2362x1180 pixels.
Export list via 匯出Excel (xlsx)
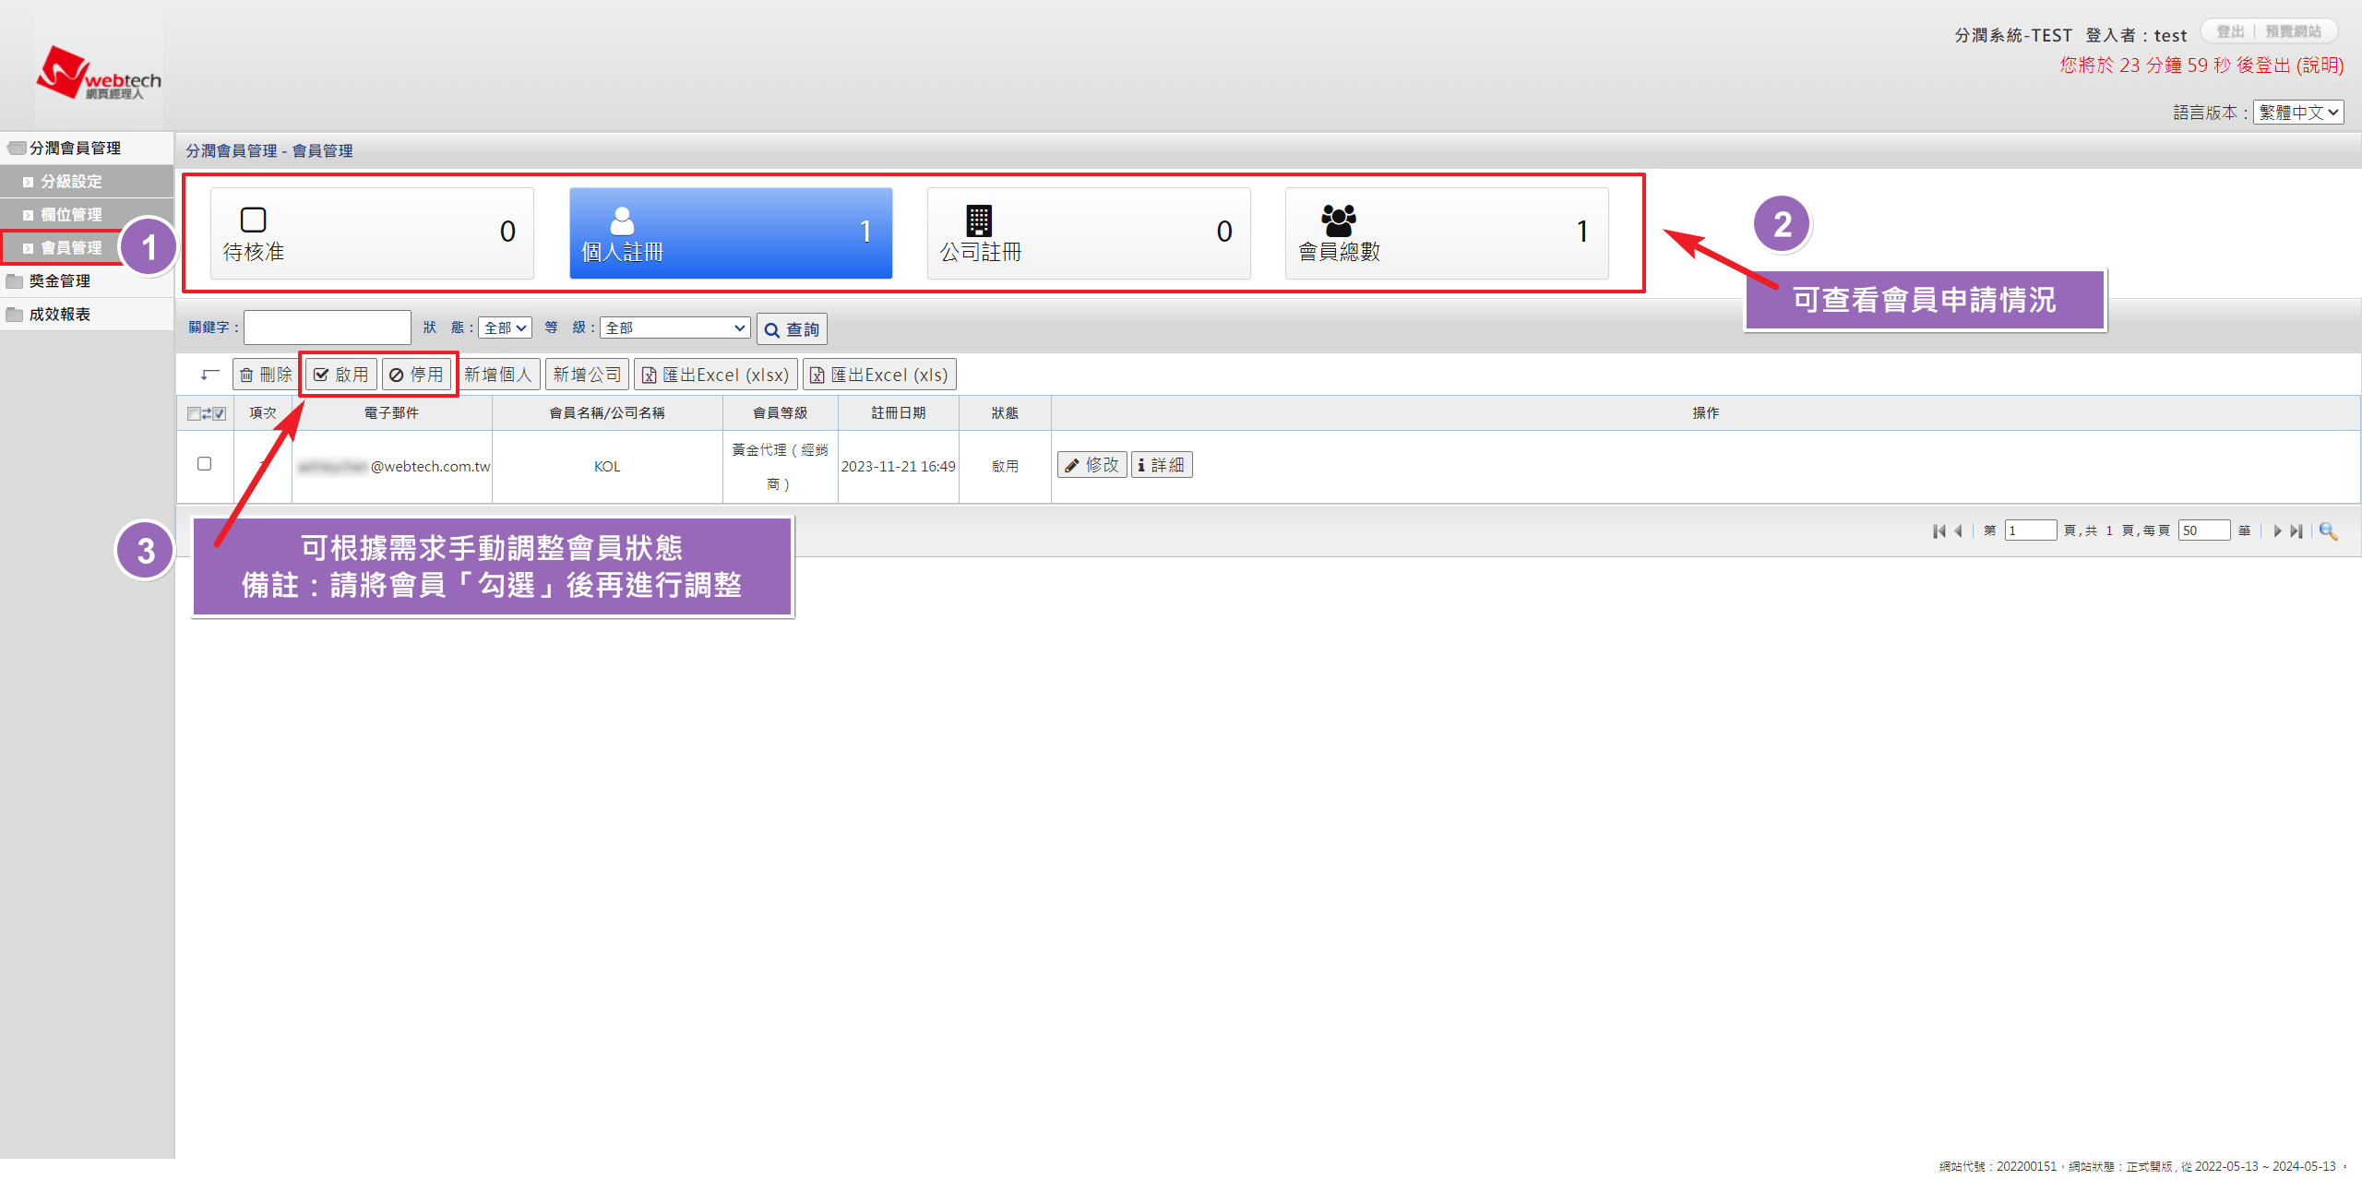716,375
